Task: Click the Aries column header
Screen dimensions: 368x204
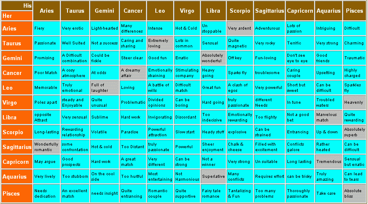Action: point(47,11)
